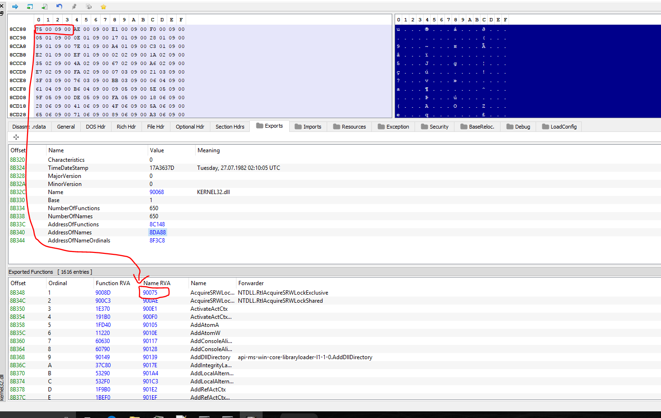Follow Name RVA 90139 of AddDllDirectory
This screenshot has height=418, width=661.
(150, 357)
